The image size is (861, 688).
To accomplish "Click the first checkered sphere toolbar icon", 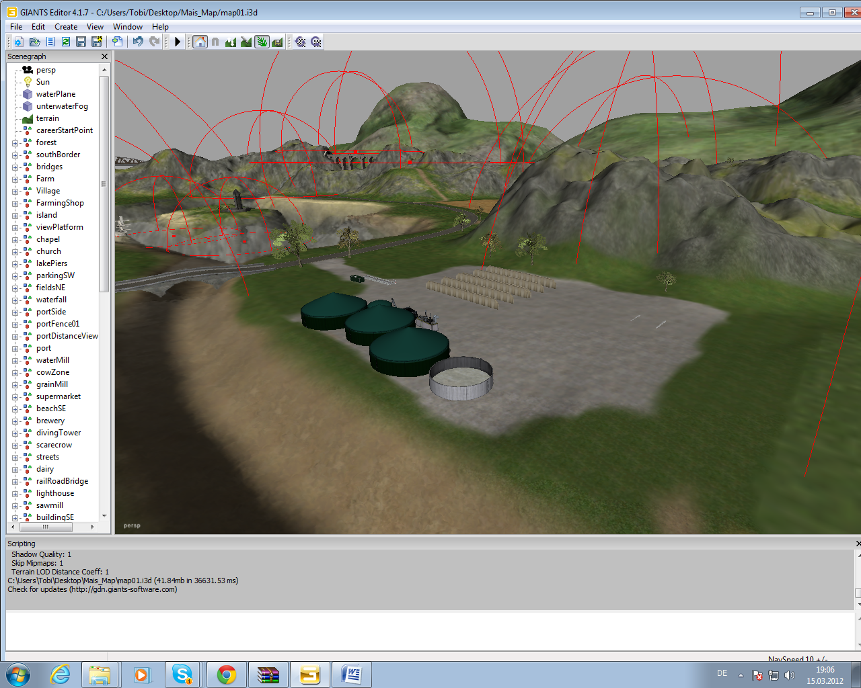I will pyautogui.click(x=301, y=42).
